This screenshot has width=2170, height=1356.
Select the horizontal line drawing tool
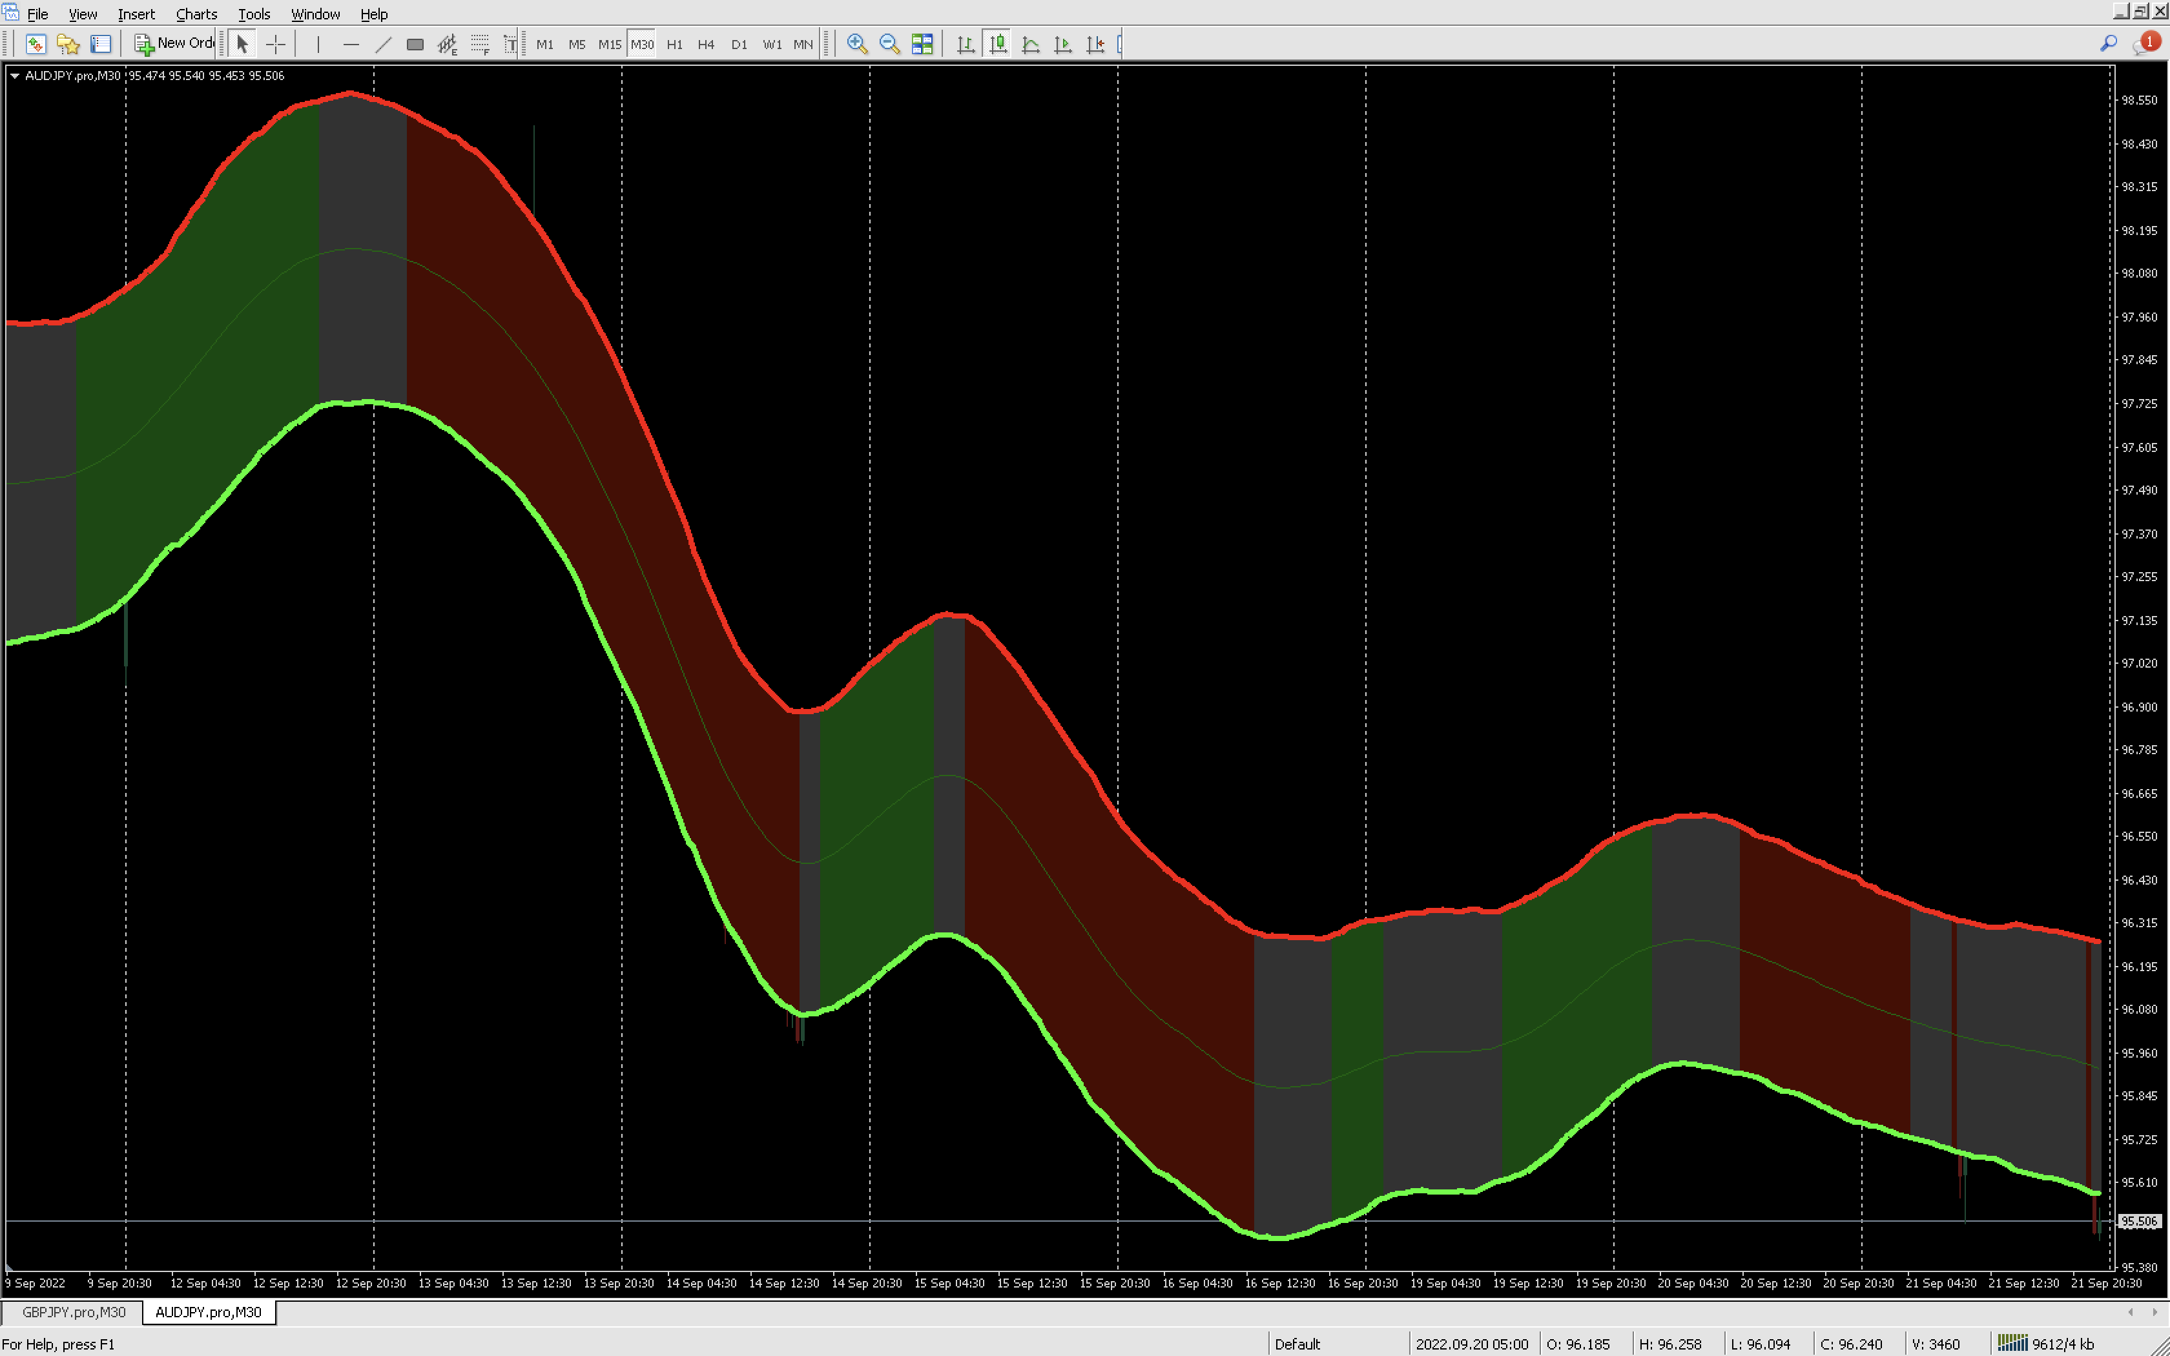351,44
